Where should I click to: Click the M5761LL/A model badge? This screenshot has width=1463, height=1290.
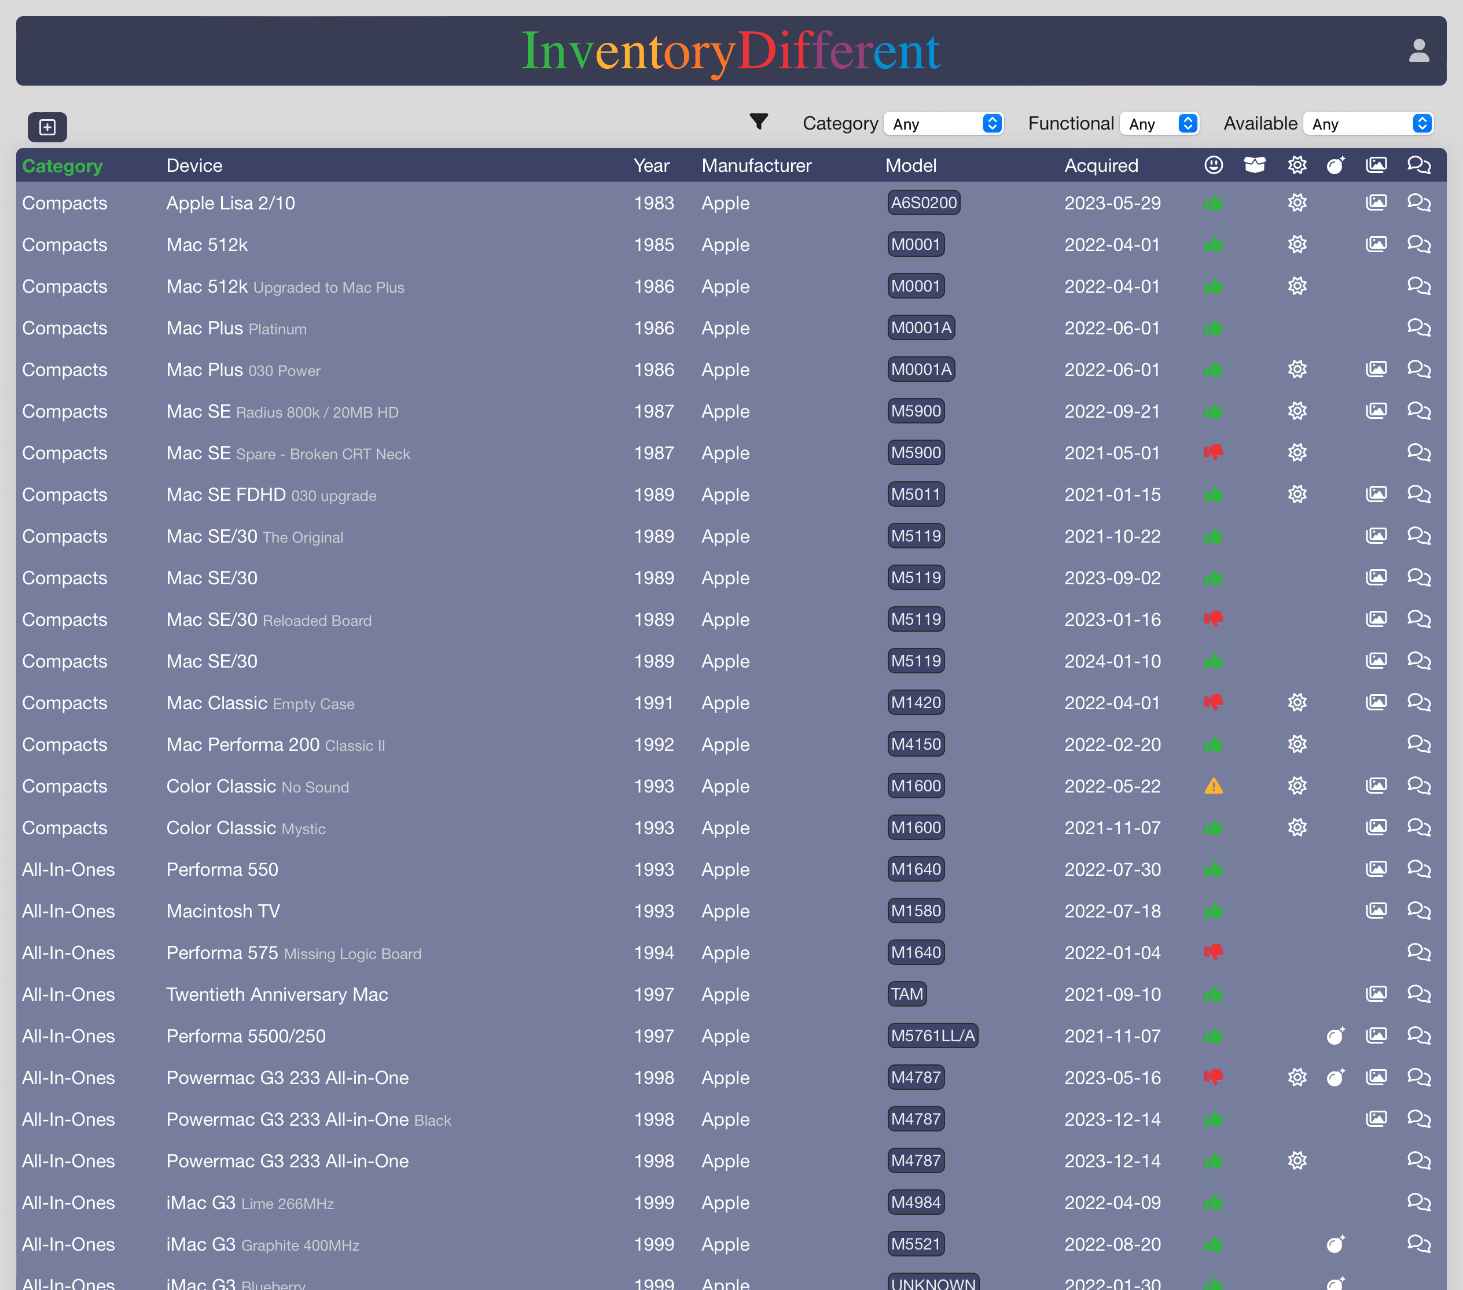tap(933, 1036)
